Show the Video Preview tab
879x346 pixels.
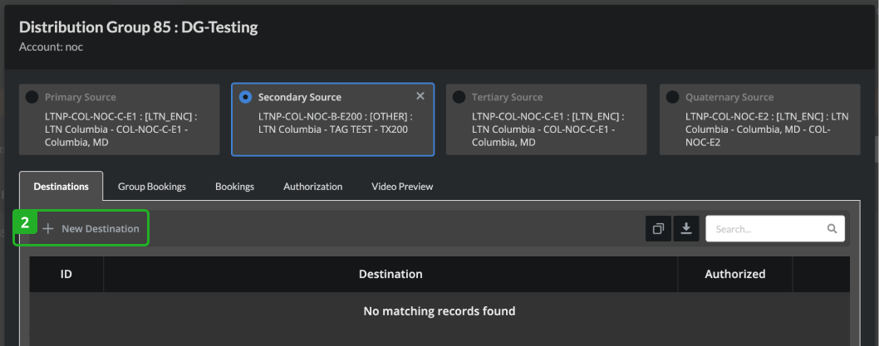pos(402,187)
